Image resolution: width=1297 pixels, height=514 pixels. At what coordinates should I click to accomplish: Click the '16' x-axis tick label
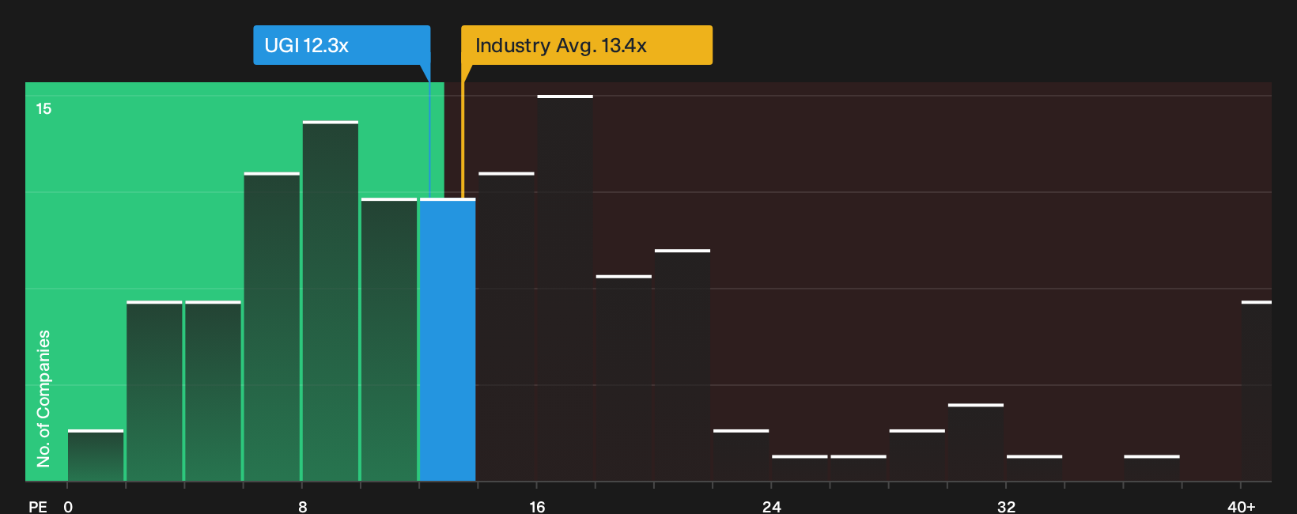click(x=537, y=507)
